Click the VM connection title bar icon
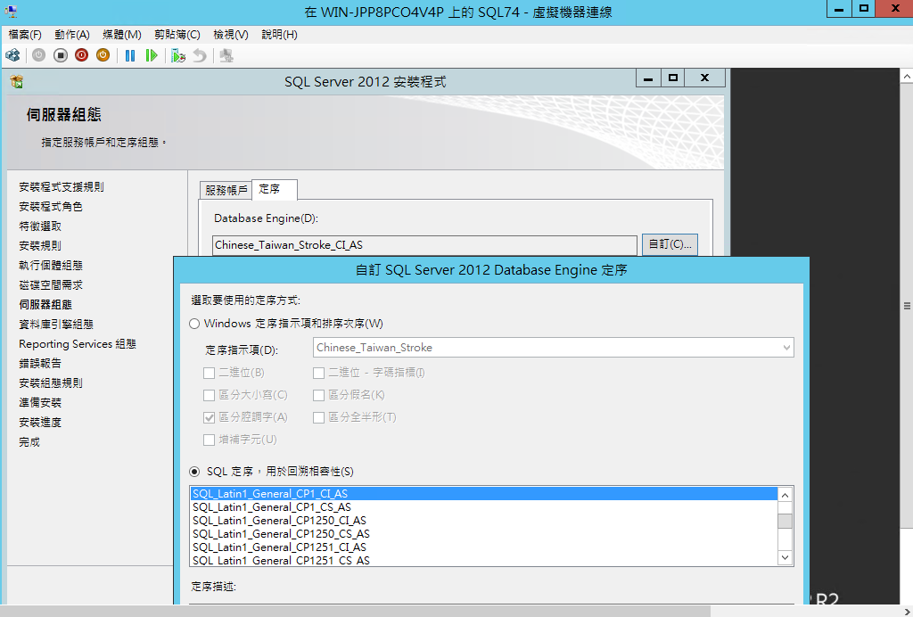This screenshot has width=913, height=617. (11, 12)
